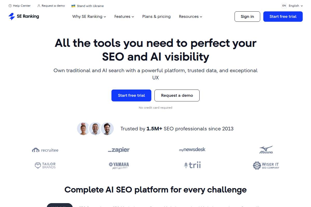Click the trii logo
311x207 pixels.
coord(192,165)
